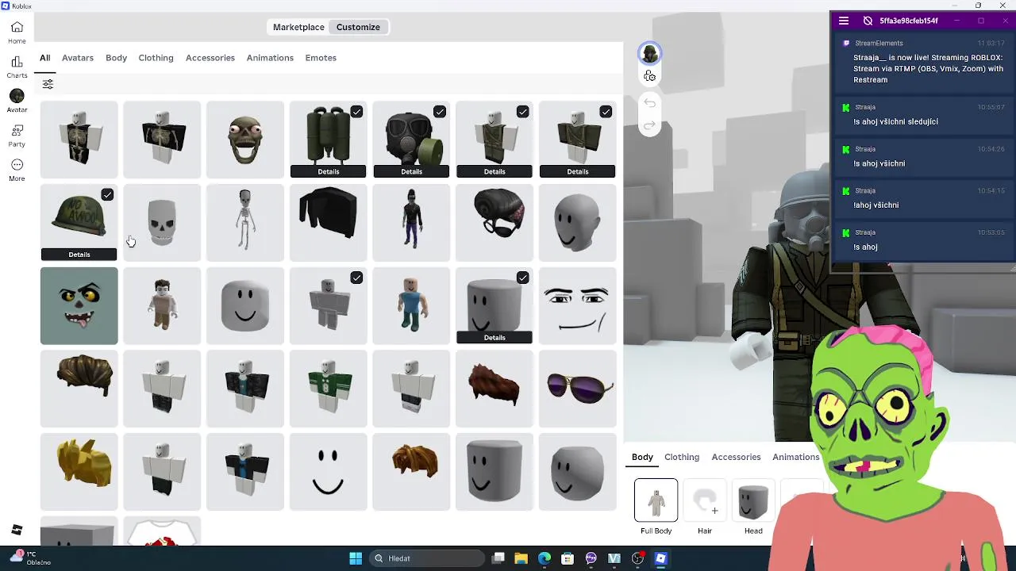Viewport: 1016px width, 571px height.
Task: Switch to Customize tab
Action: (x=358, y=27)
